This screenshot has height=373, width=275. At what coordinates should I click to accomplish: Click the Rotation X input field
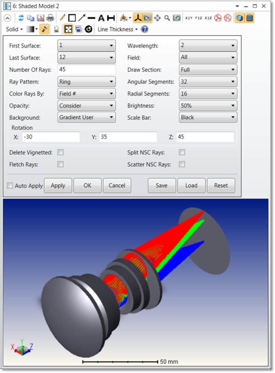click(51, 137)
